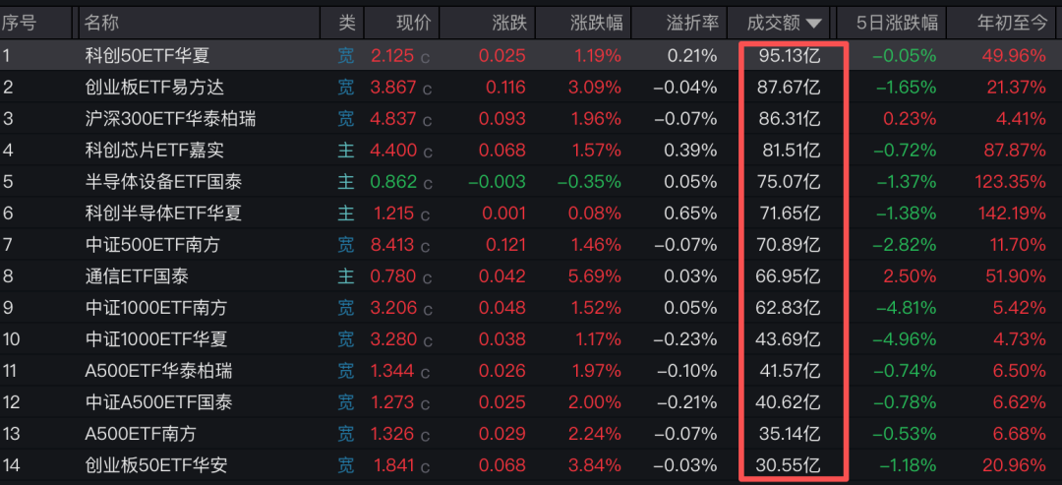Select 科创芯片ETF嘉实 in the list
The width and height of the screenshot is (1062, 485).
coord(154,150)
